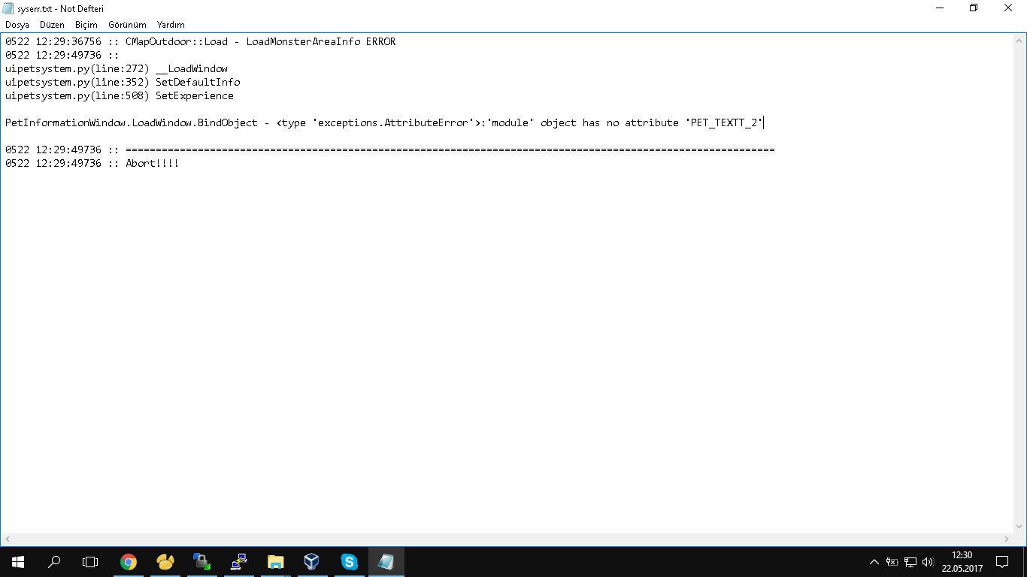
Task: Click the 'exceptions.AttributeError' text
Action: [x=393, y=122]
